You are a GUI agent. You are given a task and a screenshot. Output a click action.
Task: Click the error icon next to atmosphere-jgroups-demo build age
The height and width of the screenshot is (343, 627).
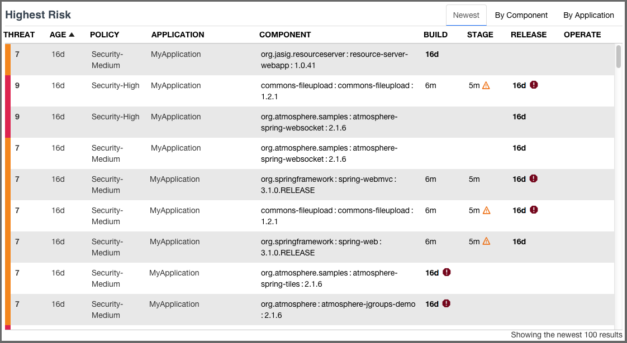coord(445,304)
